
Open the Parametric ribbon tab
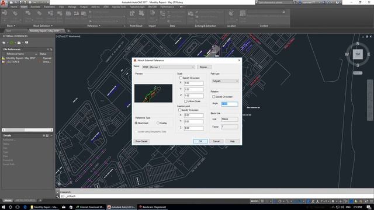pos(49,7)
